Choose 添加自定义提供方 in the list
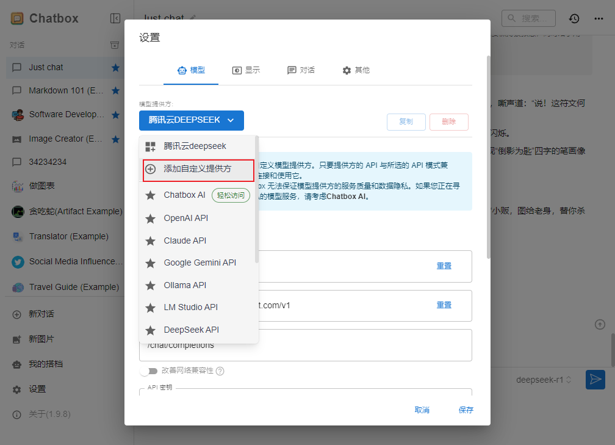The height and width of the screenshot is (445, 615). click(x=198, y=170)
